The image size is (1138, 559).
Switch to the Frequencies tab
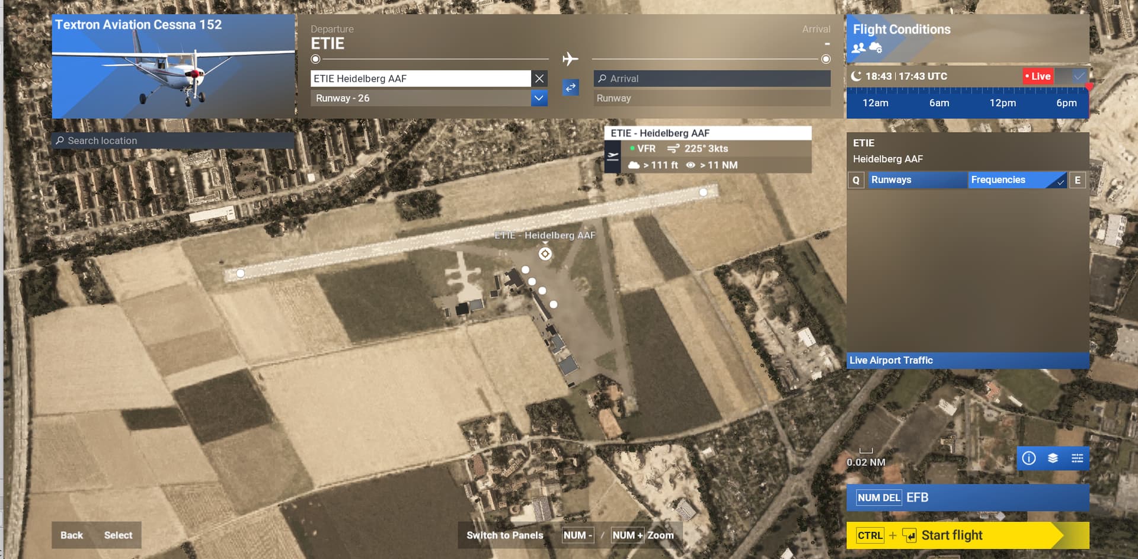click(x=1016, y=180)
